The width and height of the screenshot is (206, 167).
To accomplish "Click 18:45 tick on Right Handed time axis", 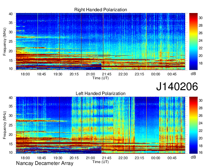I will [42, 74].
